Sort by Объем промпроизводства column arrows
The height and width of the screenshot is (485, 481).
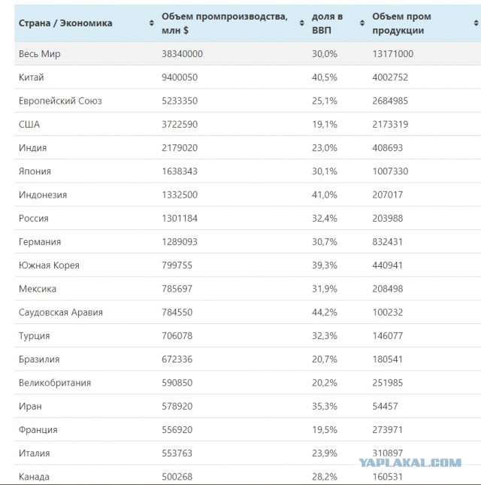pos(301,23)
